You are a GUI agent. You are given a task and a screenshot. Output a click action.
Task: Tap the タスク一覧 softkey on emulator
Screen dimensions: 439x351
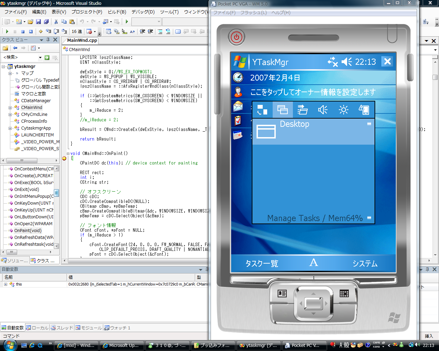click(262, 264)
